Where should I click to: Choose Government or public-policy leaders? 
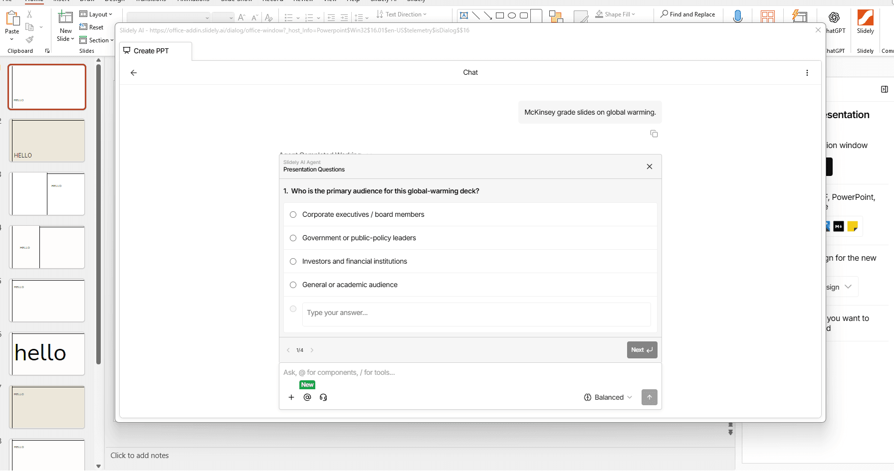tap(470, 238)
